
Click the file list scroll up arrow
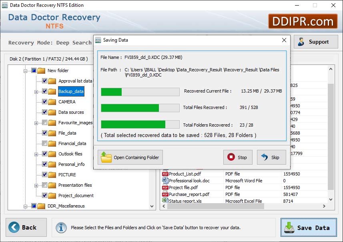tap(331, 69)
